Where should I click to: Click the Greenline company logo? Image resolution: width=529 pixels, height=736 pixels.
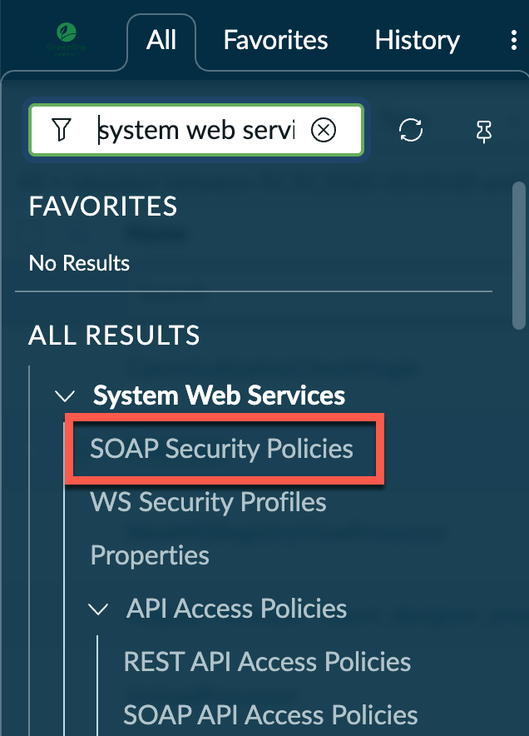click(x=67, y=39)
